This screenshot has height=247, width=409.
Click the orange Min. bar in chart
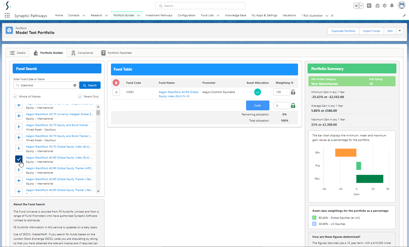pos(346,153)
